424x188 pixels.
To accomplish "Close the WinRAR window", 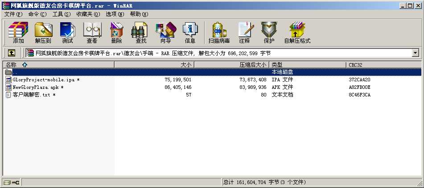I will pos(418,5).
